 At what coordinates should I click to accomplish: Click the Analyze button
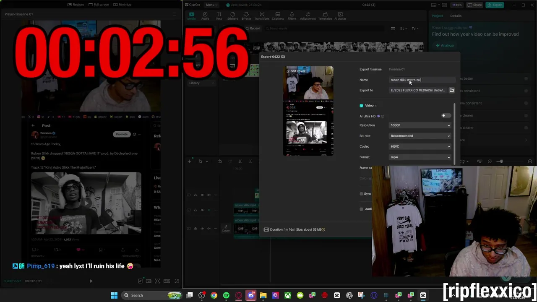click(x=445, y=45)
